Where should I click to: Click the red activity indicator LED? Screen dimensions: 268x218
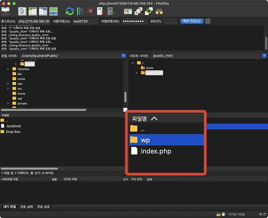pyautogui.click(x=265, y=214)
